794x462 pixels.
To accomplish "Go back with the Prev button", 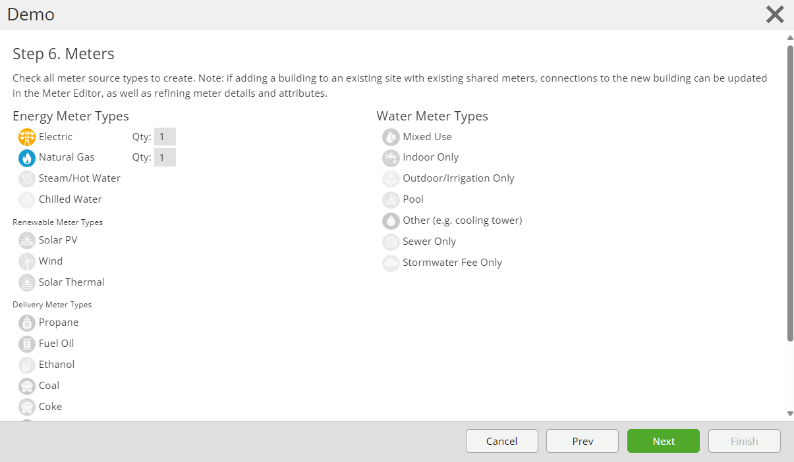I will pyautogui.click(x=582, y=441).
